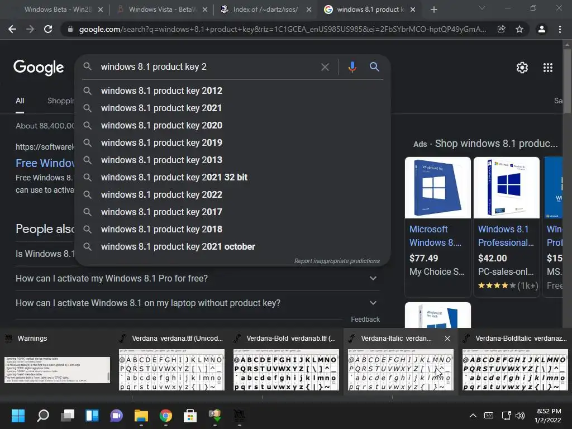Image resolution: width=572 pixels, height=429 pixels.
Task: Click the network icon in system tray
Action: [506, 416]
